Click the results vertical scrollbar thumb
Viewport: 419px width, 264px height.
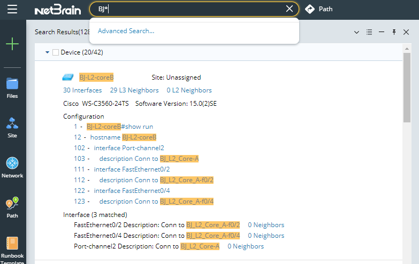click(x=407, y=88)
